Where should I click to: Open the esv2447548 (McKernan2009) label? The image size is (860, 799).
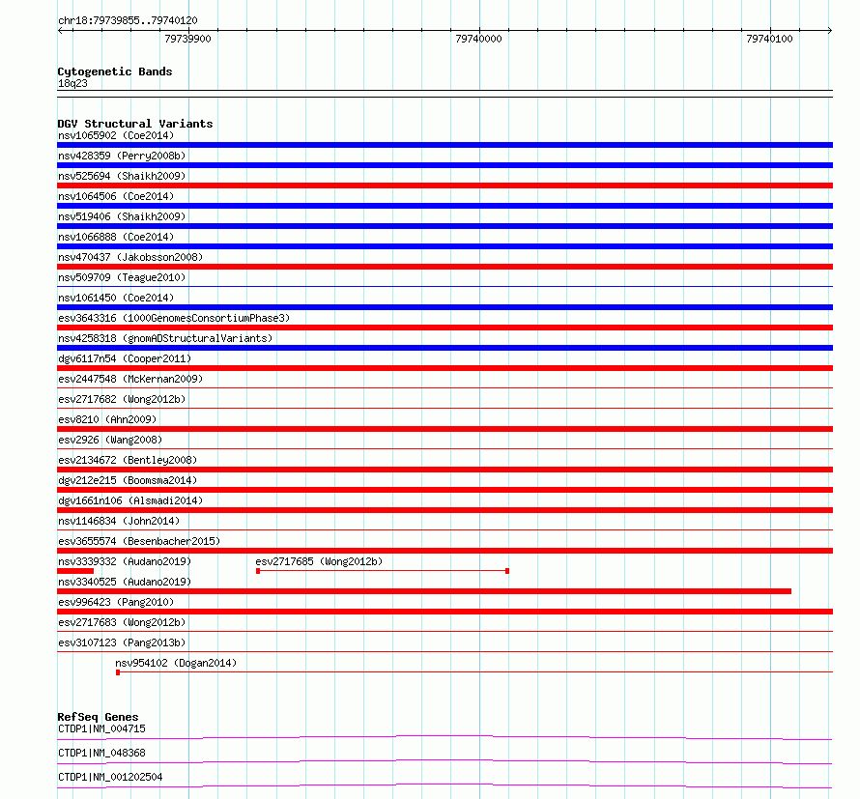point(130,379)
